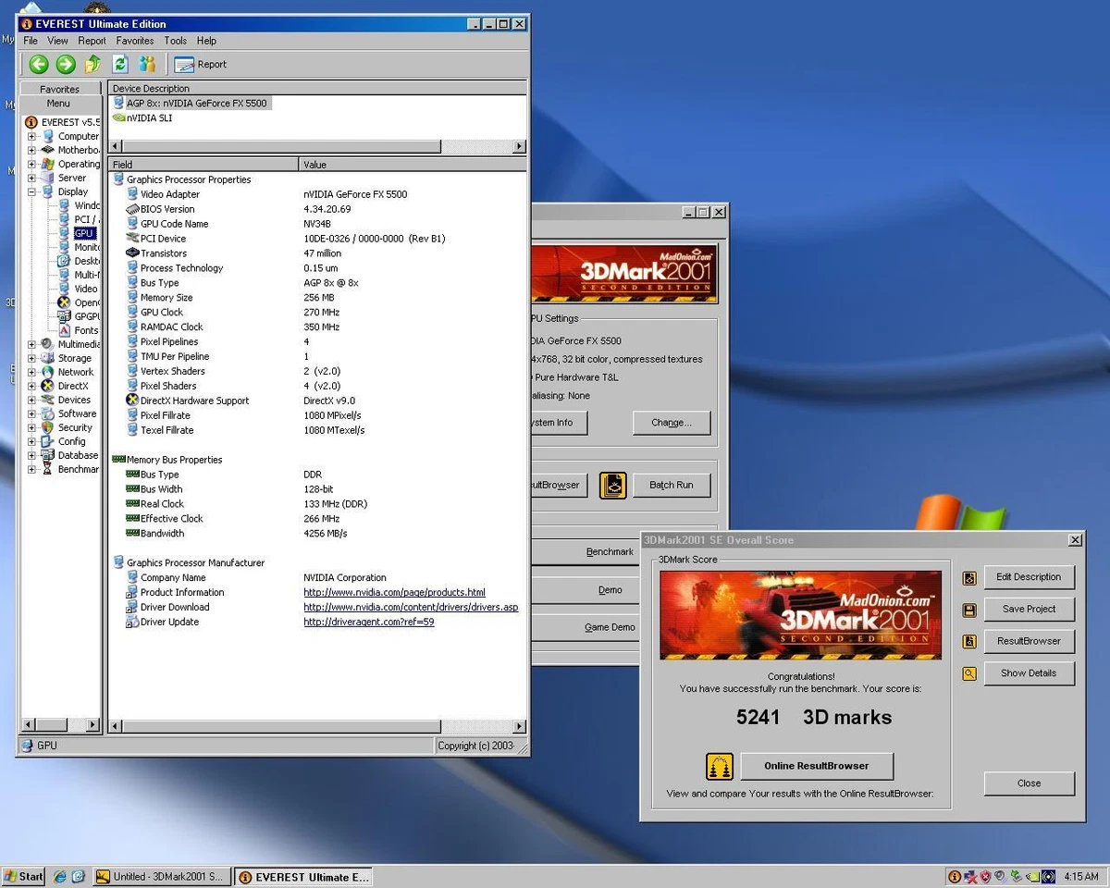Click the Online ResultBrowser tree icon
This screenshot has height=888, width=1110.
pyautogui.click(x=720, y=766)
